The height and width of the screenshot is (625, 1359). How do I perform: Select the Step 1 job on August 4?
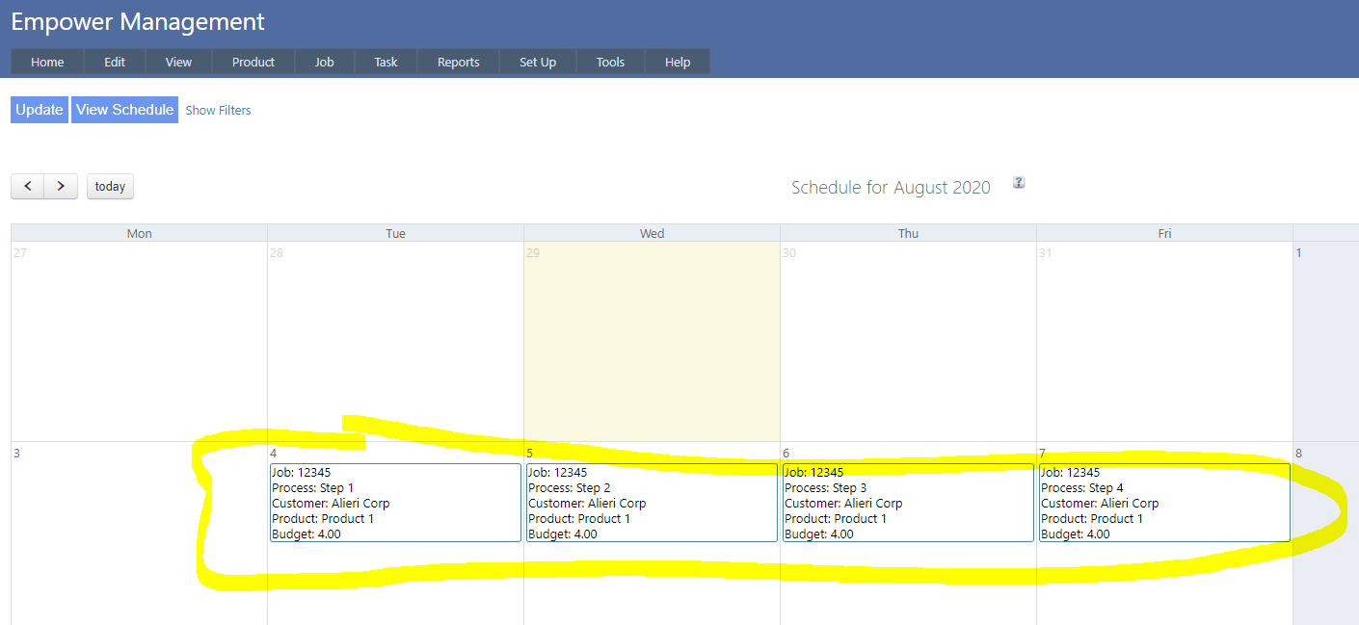point(395,503)
